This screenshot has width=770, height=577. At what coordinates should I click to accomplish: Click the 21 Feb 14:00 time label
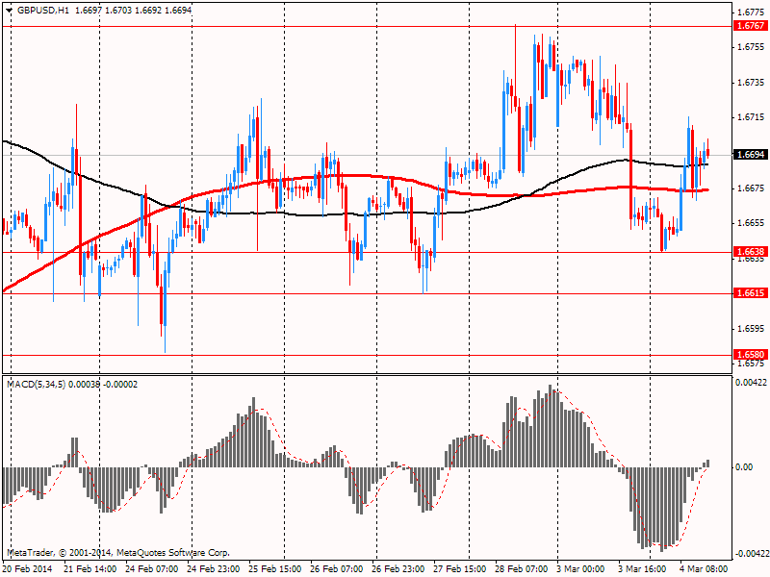(x=90, y=569)
